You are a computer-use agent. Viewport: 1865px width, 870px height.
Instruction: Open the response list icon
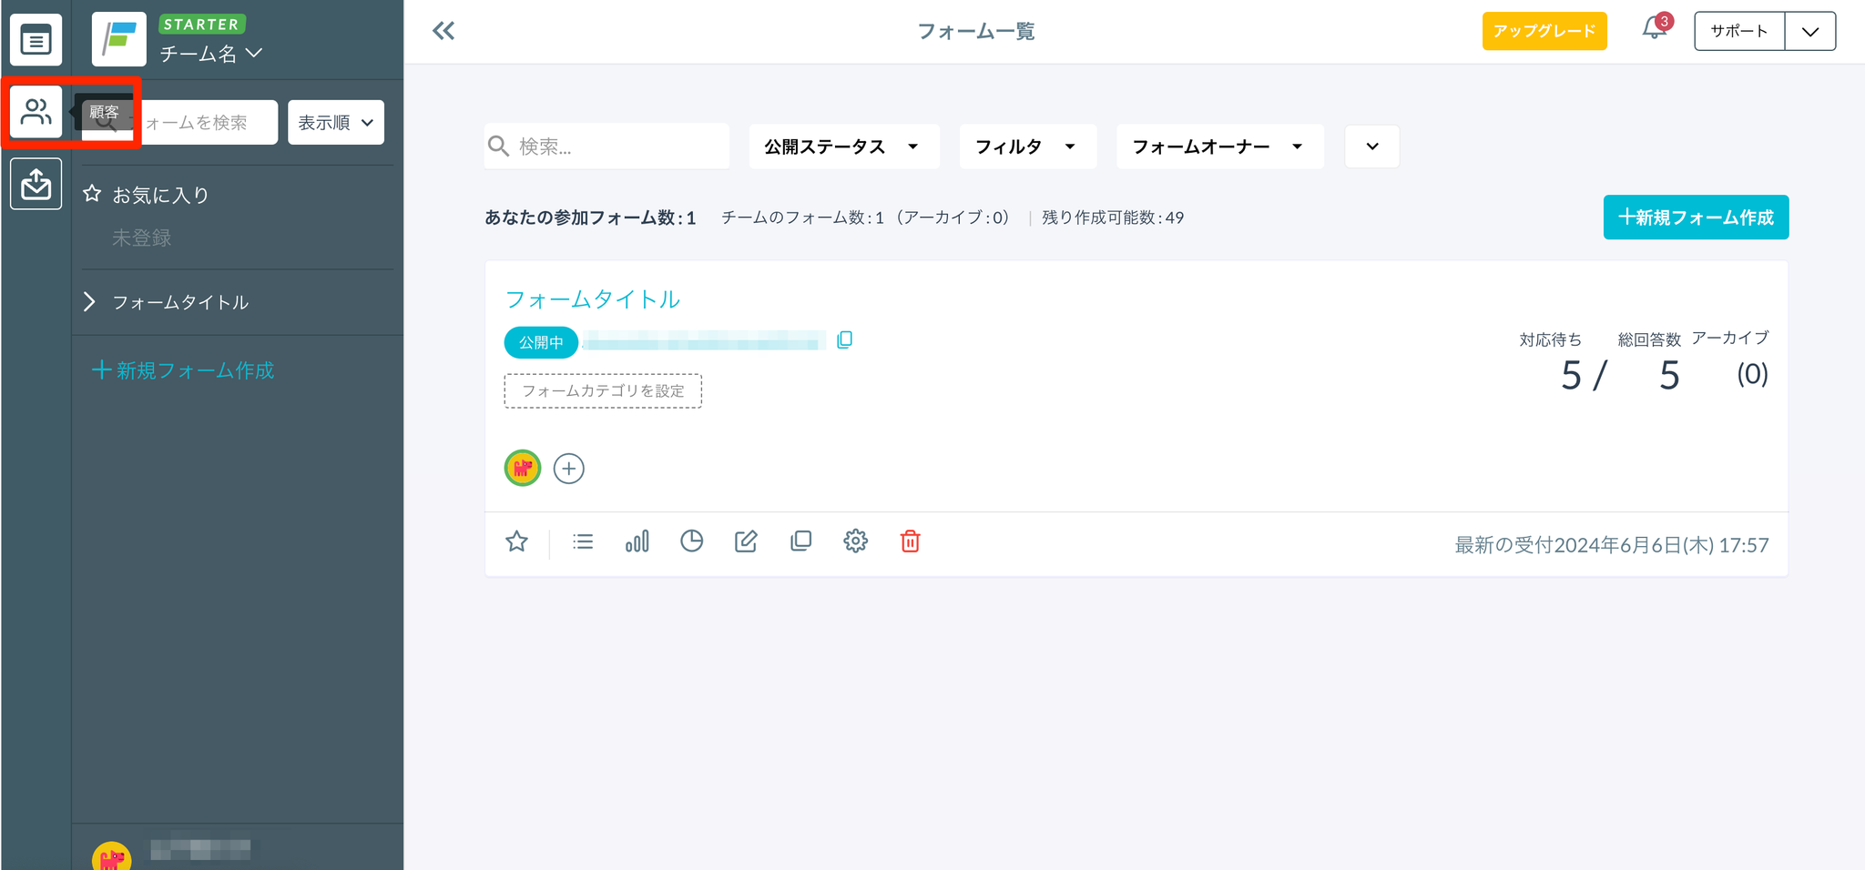583,541
